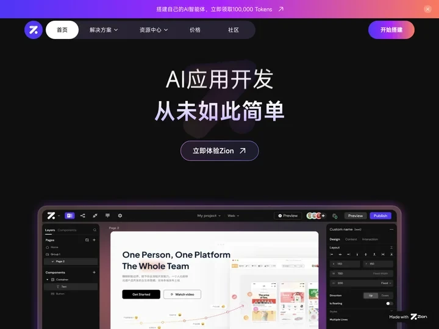Image resolution: width=439 pixels, height=329 pixels.
Task: Click the align left icon in Layout
Action: [332, 255]
